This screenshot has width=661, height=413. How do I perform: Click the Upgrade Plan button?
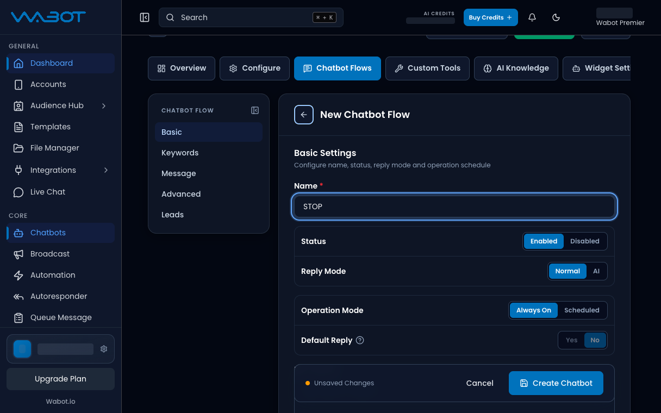pos(60,379)
